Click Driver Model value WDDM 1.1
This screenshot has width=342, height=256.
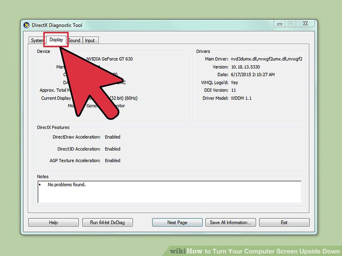pyautogui.click(x=241, y=98)
